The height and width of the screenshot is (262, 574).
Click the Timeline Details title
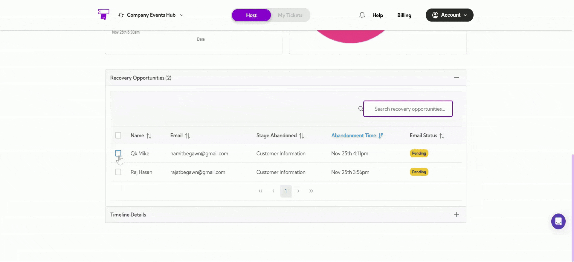point(128,215)
